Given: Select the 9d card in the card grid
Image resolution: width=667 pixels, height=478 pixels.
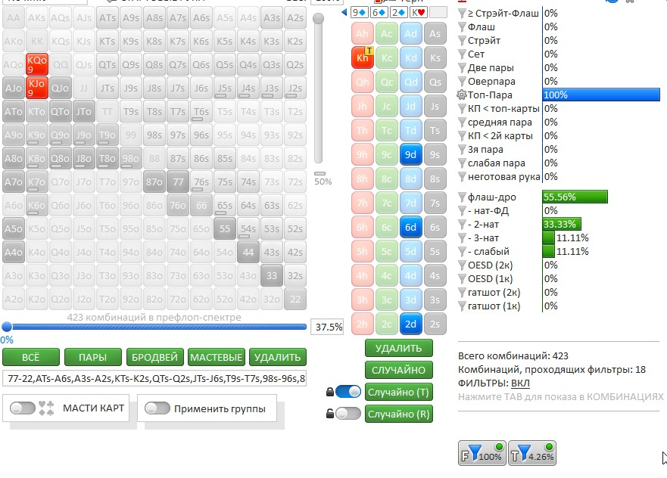Looking at the screenshot, I should point(410,154).
